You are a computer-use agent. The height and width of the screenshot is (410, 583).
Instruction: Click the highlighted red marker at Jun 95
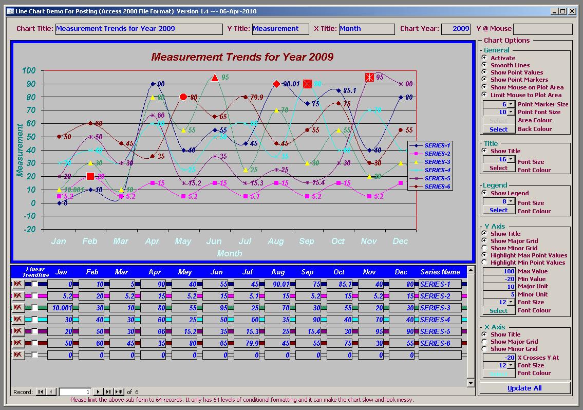pyautogui.click(x=215, y=78)
